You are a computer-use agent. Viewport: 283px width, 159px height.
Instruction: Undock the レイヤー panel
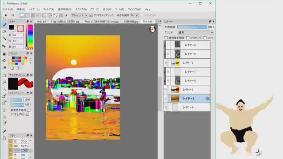pyautogui.click(x=210, y=22)
